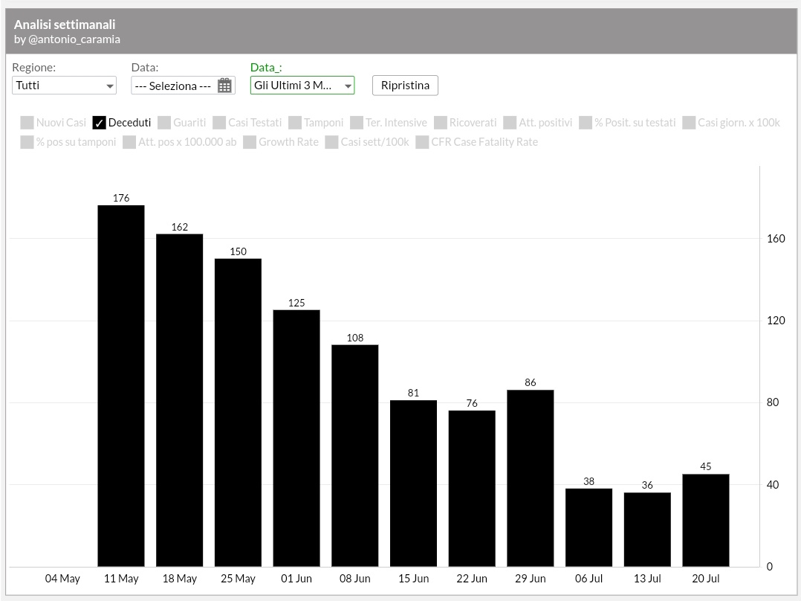
Task: Enable the Ricoverati checkbox
Action: click(x=441, y=123)
